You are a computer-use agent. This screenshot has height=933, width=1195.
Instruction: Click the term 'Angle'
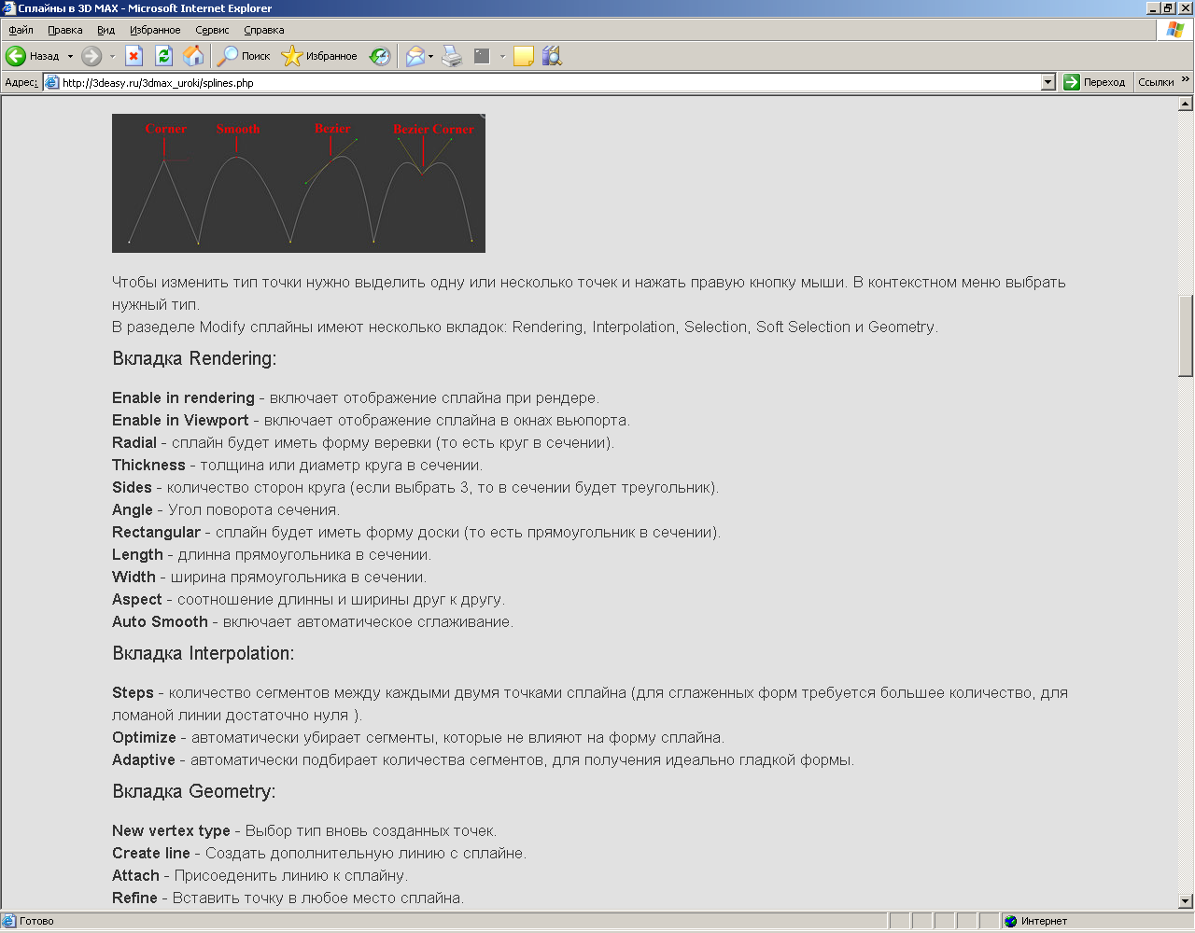[133, 510]
